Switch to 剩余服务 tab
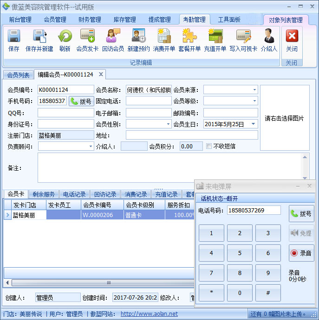This screenshot has width=319, height=320. click(44, 194)
